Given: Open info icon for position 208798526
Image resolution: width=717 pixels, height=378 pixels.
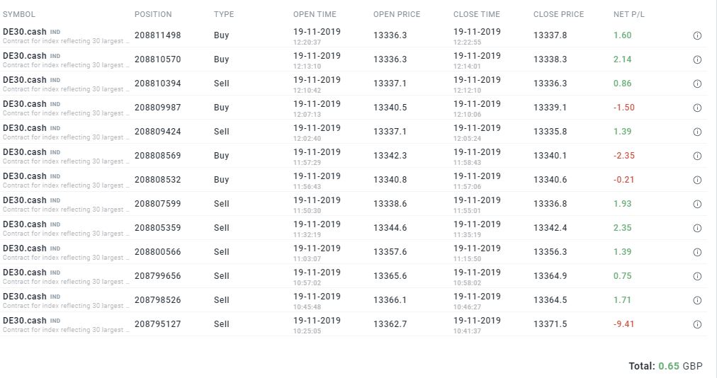Looking at the screenshot, I should (x=697, y=300).
